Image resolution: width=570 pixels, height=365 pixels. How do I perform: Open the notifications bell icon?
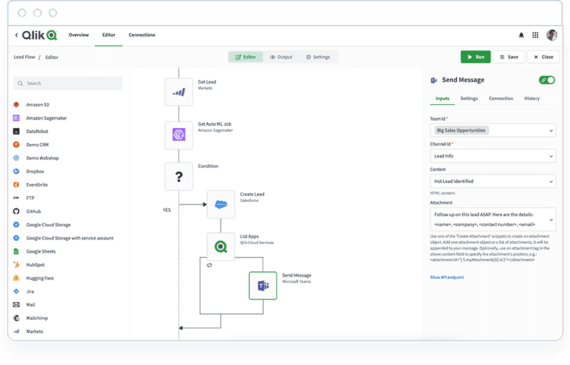point(521,35)
